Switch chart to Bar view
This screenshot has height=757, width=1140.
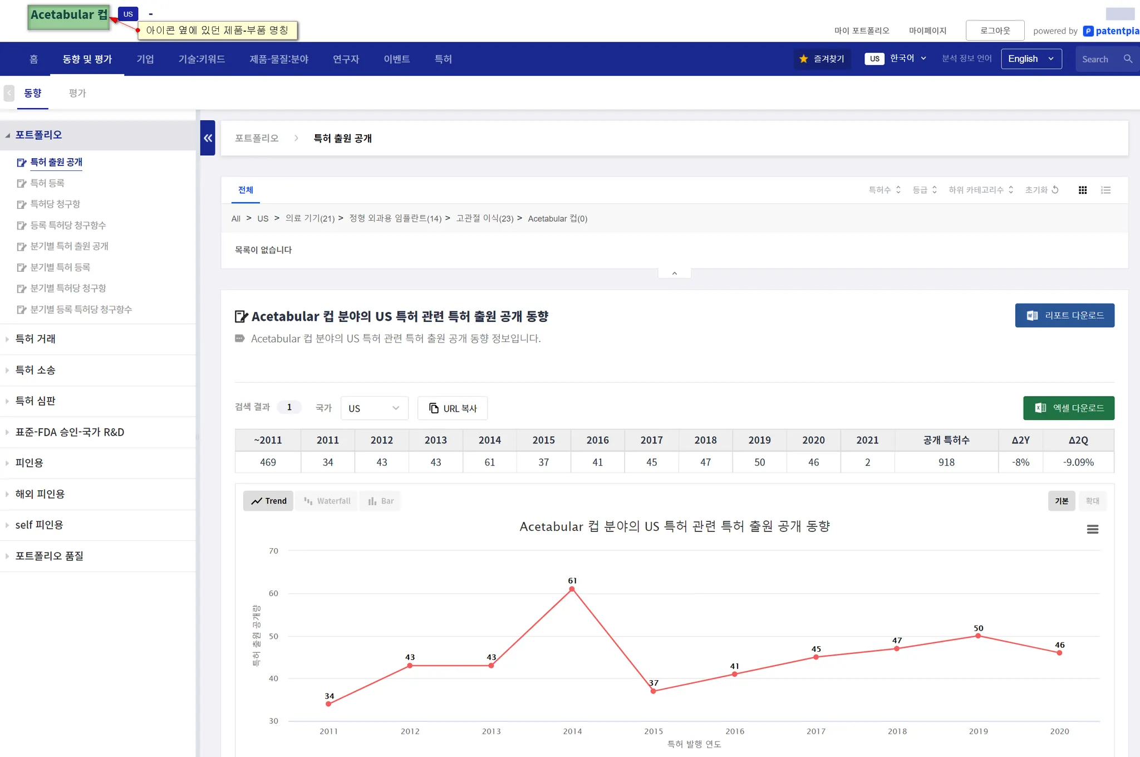tap(381, 501)
